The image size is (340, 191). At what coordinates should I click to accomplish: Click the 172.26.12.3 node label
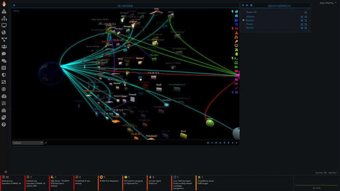[153, 73]
